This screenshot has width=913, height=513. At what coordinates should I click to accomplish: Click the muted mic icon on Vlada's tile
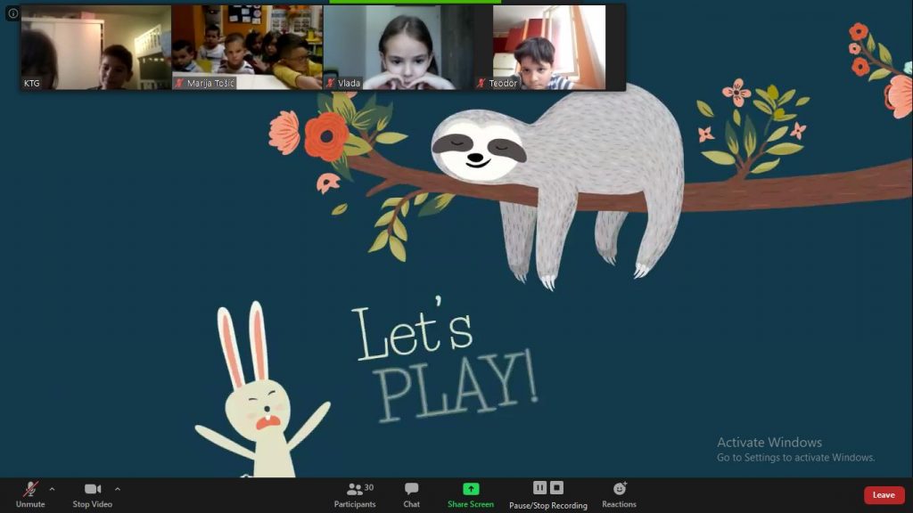[x=331, y=83]
